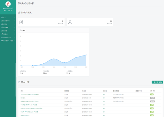
Task: Click the メディアライブラリ icon in the sidebar
Action: pos(2,38)
